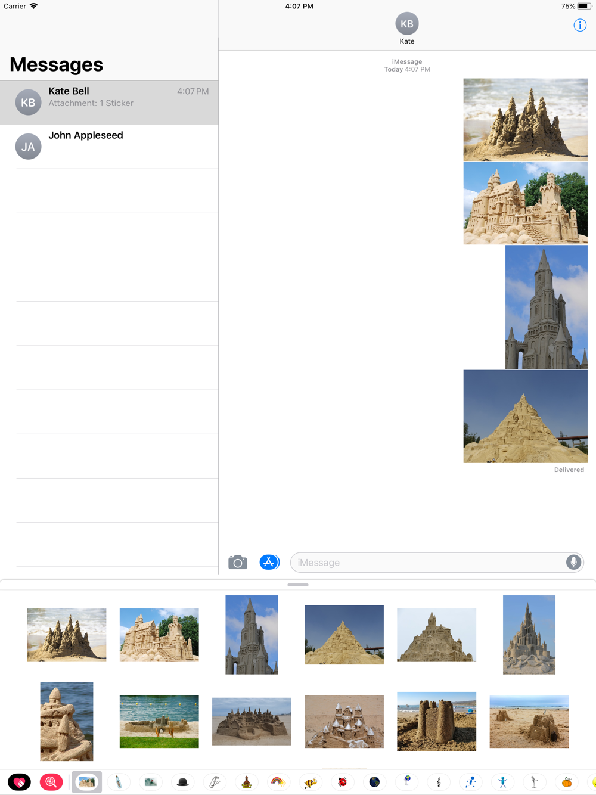Tap the 'Attachment: 1 Sticker' preview text

[91, 103]
